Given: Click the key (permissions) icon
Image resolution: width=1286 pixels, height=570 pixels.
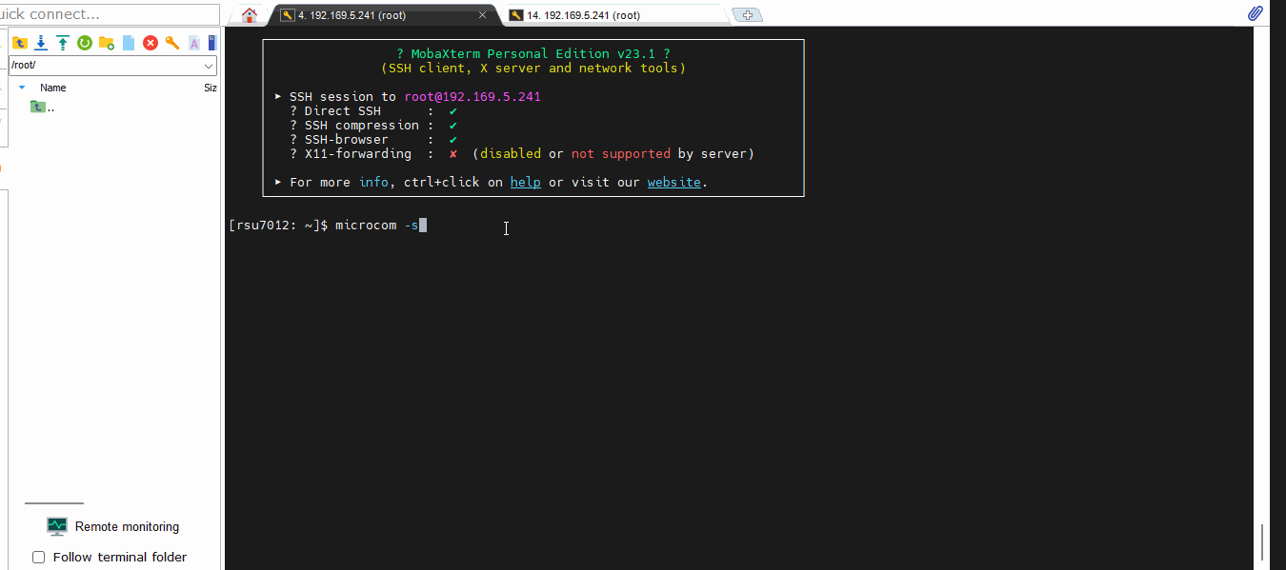Looking at the screenshot, I should click(172, 43).
